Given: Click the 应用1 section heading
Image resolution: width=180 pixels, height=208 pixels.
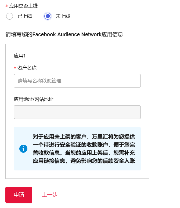Looking at the screenshot, I should pyautogui.click(x=20, y=56).
